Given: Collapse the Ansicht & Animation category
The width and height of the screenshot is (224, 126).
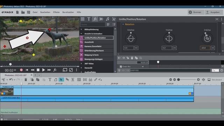Looking at the screenshot, I should pyautogui.click(x=81, y=34).
